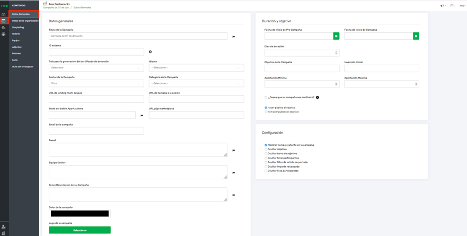This screenshot has width=467, height=236.
Task: Focus the Objetivo de la Campaña field
Action: coord(302,68)
